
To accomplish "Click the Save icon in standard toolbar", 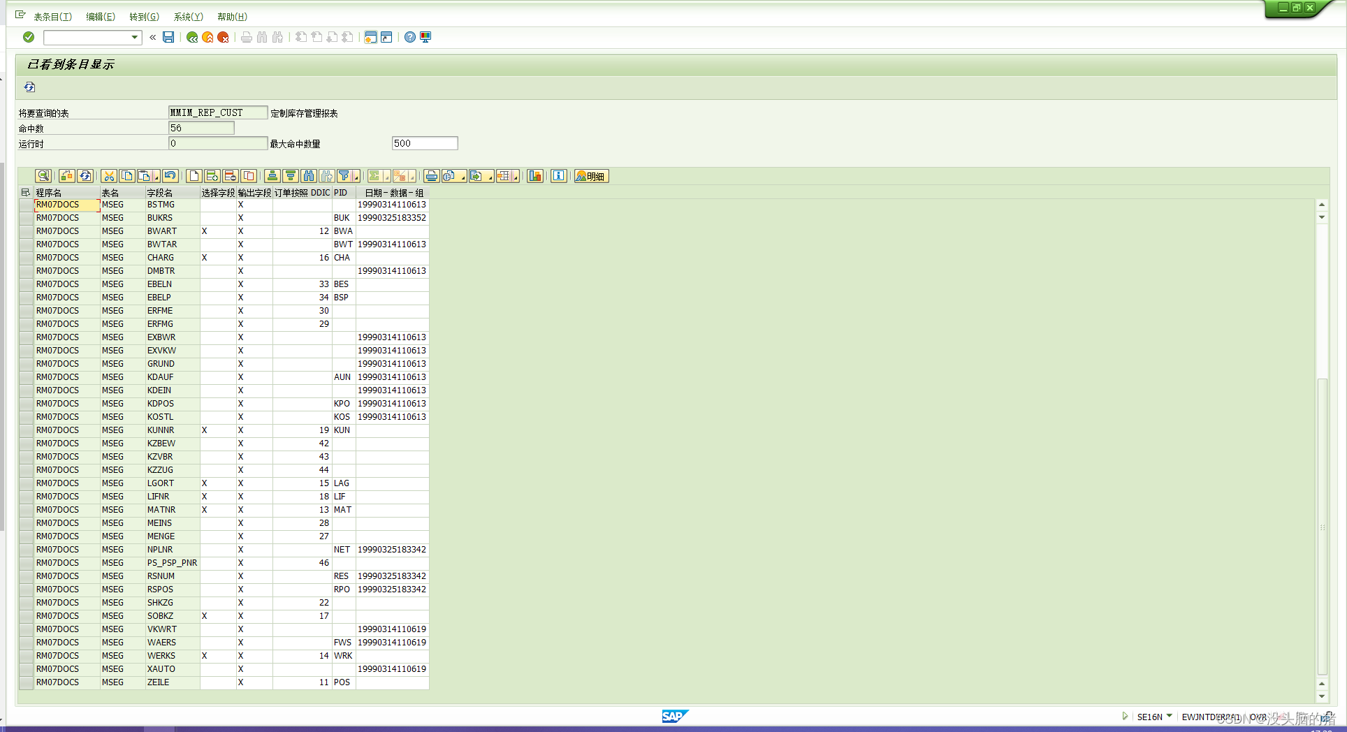I will [168, 37].
